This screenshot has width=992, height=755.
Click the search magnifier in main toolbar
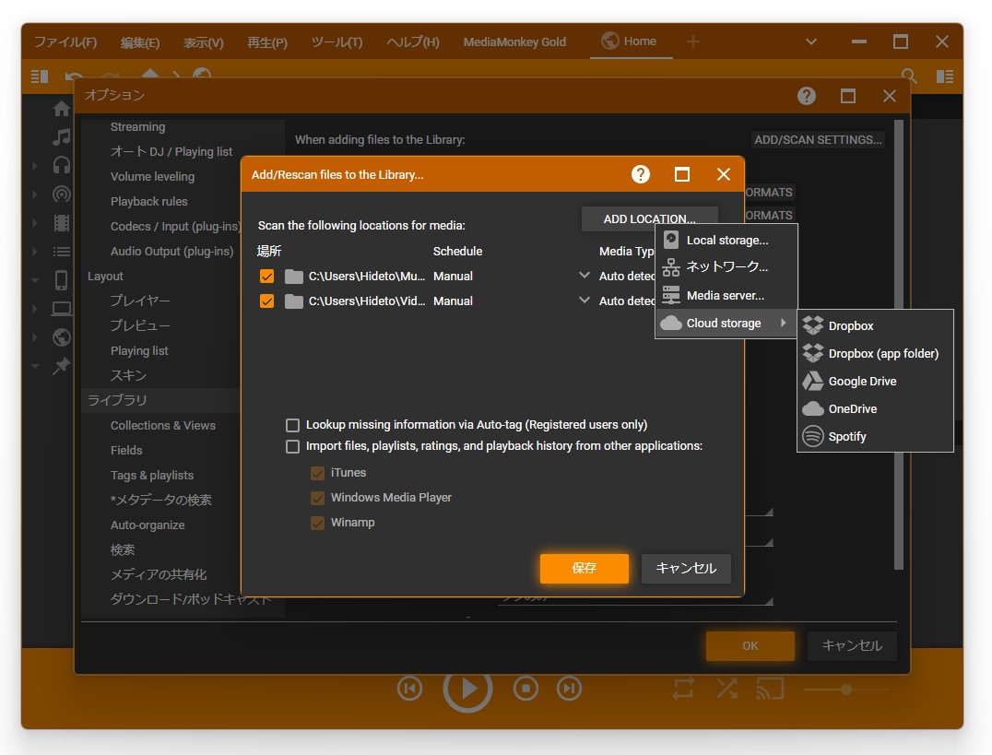909,77
